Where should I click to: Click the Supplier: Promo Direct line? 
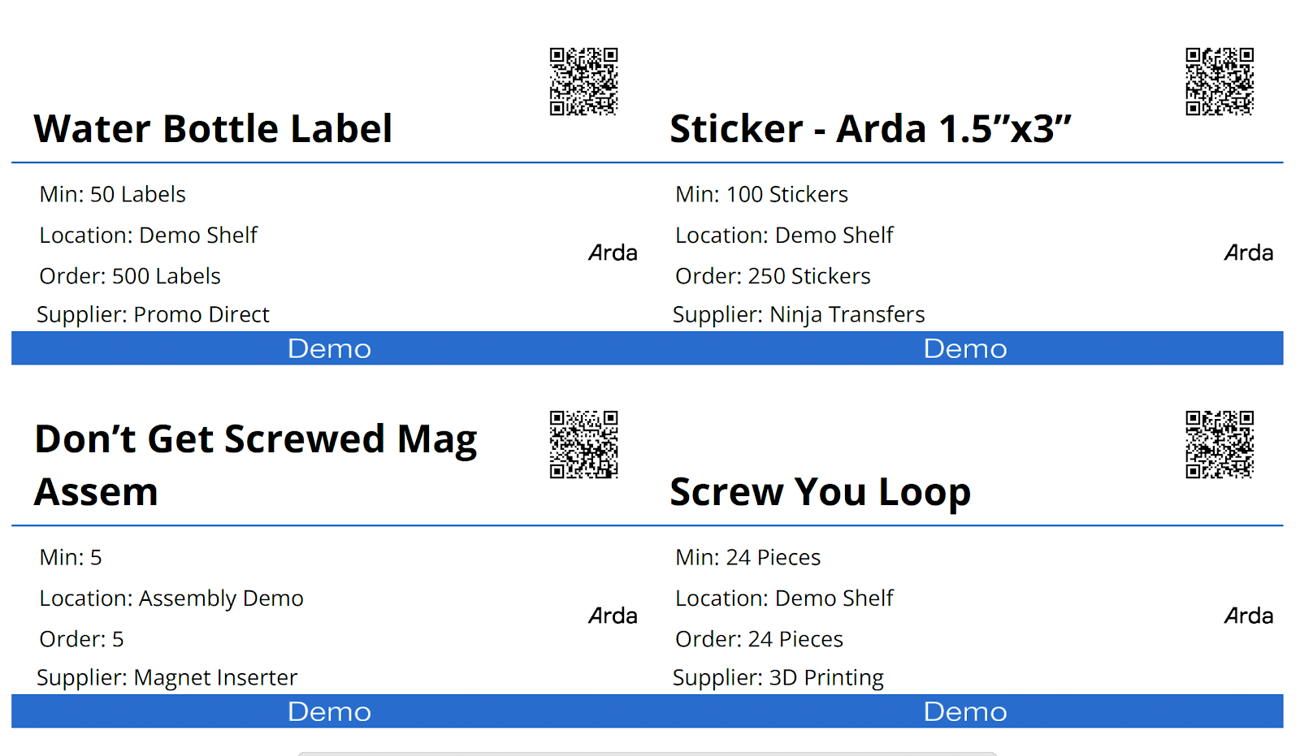coord(153,315)
